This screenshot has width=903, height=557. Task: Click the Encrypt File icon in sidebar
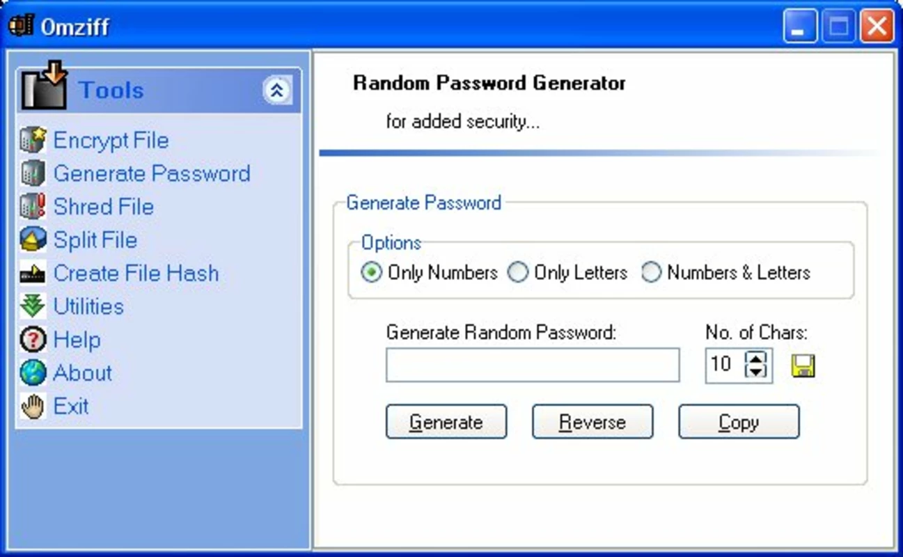tap(33, 140)
